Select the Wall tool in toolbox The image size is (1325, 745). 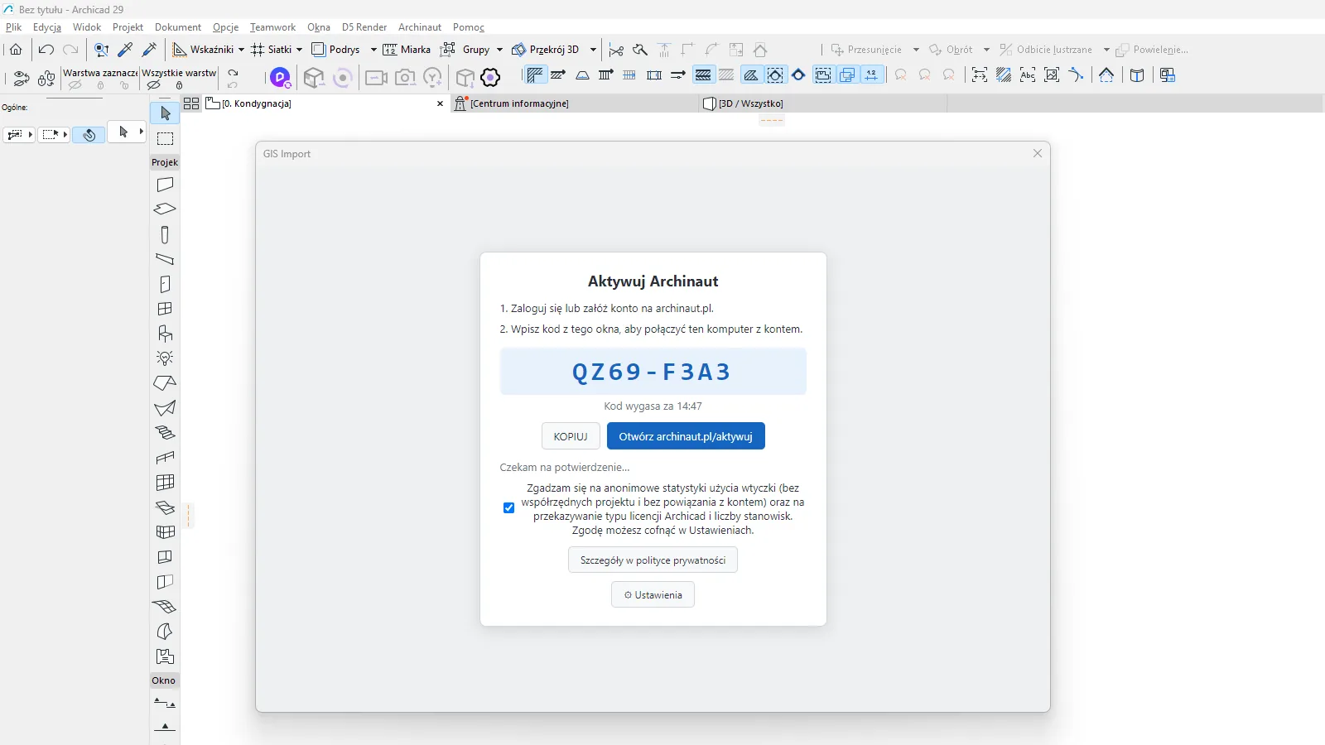point(165,185)
